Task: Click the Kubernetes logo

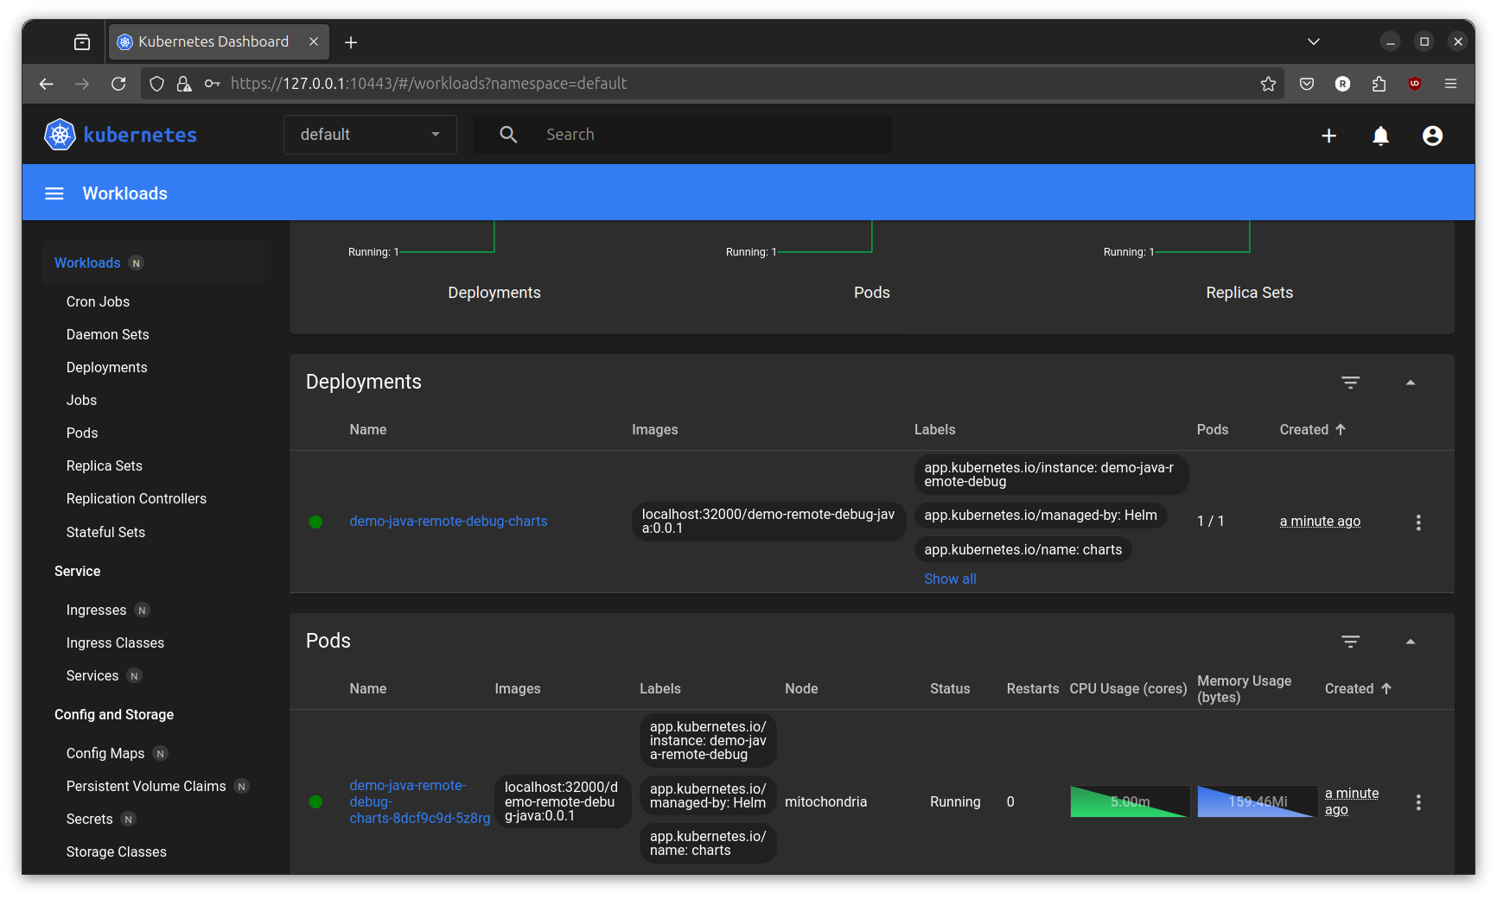Action: (x=121, y=135)
